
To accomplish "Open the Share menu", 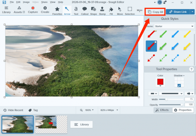I will point(44,2).
